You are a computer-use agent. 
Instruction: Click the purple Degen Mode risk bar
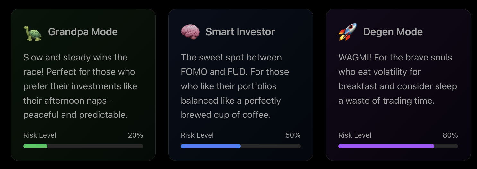[x=386, y=146]
